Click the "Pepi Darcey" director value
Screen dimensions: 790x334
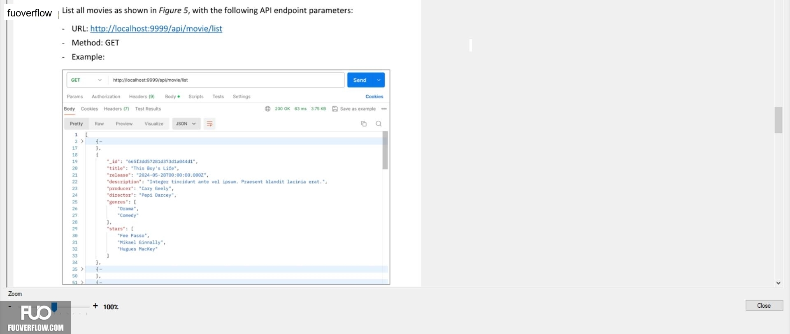click(156, 195)
